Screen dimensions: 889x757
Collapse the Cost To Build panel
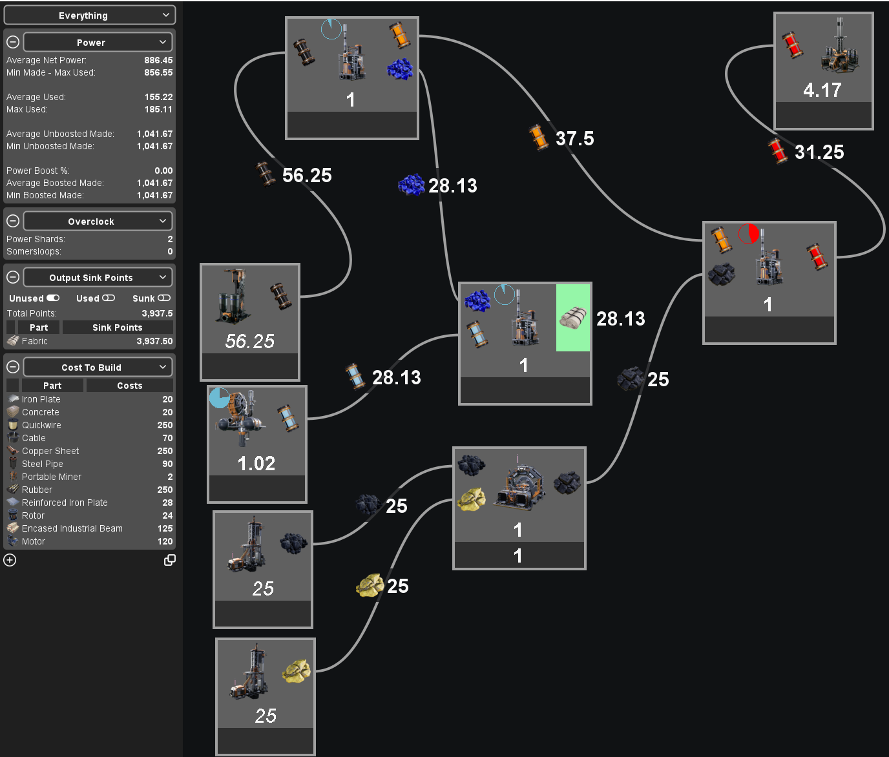coord(13,367)
